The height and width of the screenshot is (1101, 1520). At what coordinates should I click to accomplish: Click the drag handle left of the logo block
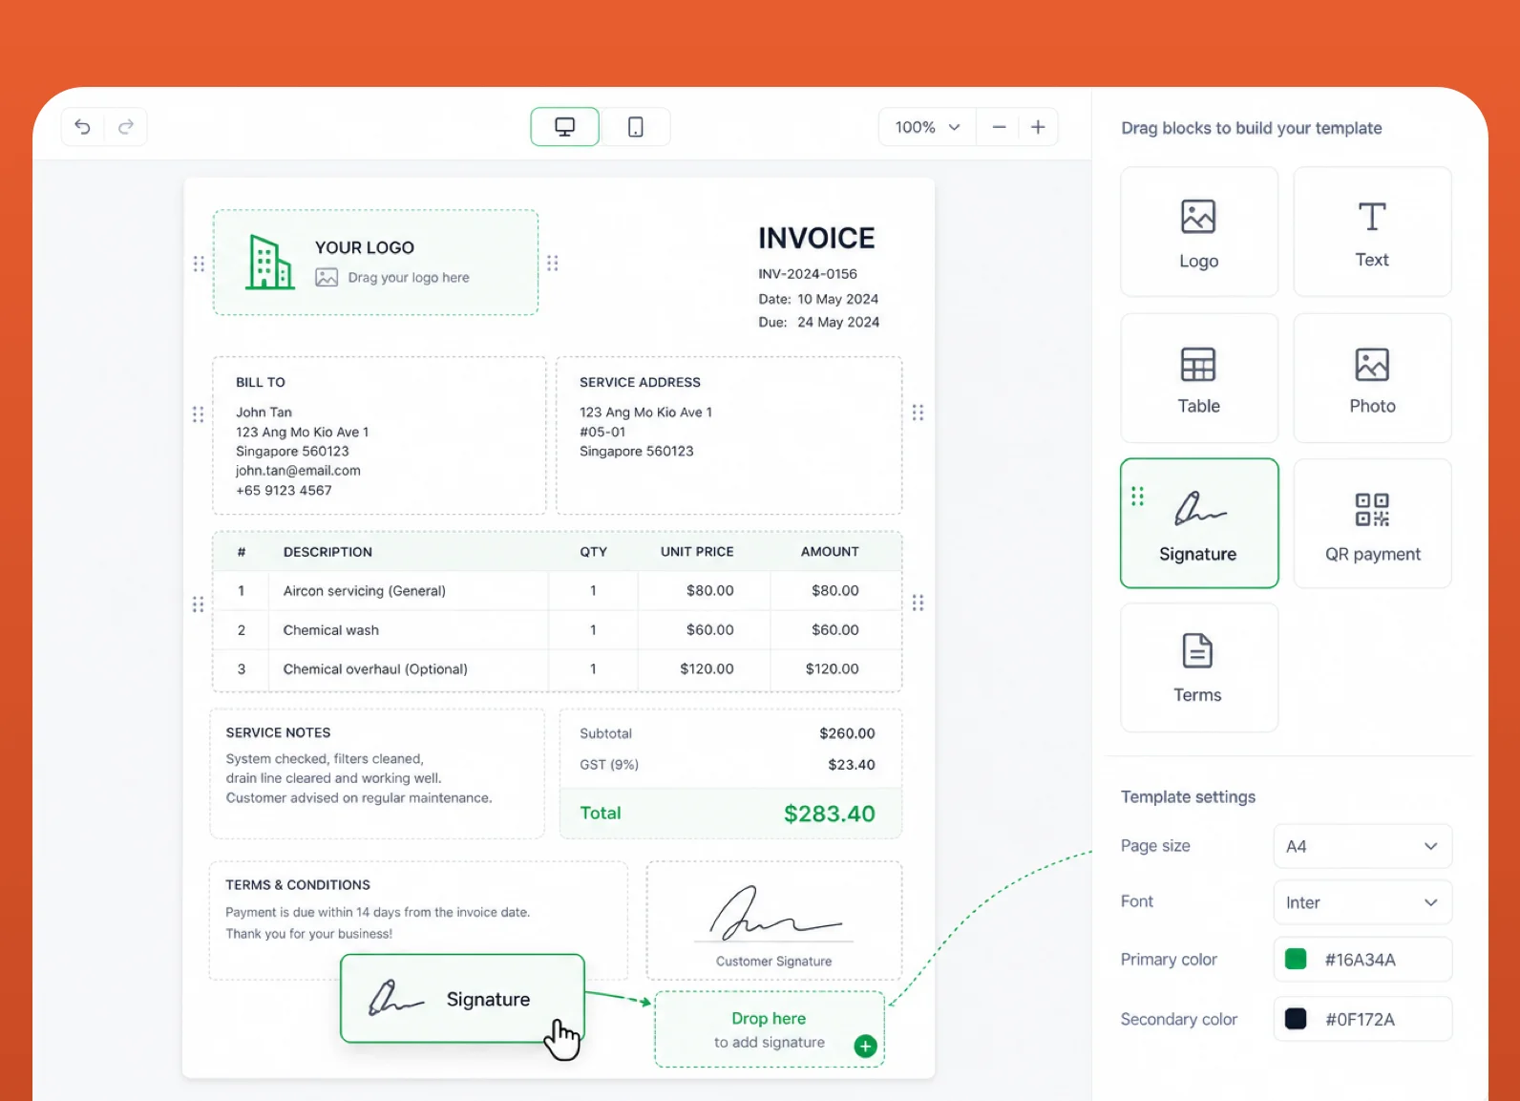coord(199,264)
